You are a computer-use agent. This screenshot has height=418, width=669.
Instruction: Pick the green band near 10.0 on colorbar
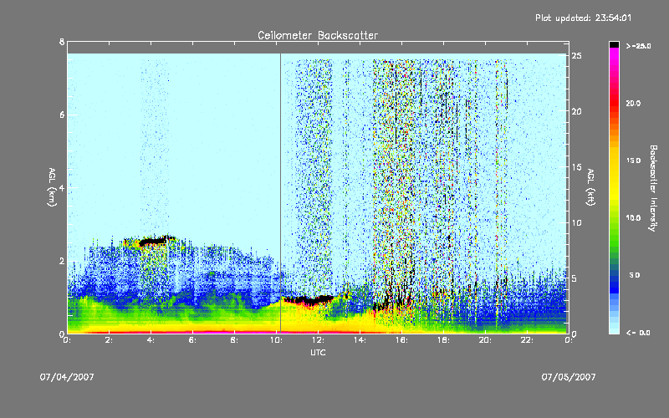(x=614, y=220)
